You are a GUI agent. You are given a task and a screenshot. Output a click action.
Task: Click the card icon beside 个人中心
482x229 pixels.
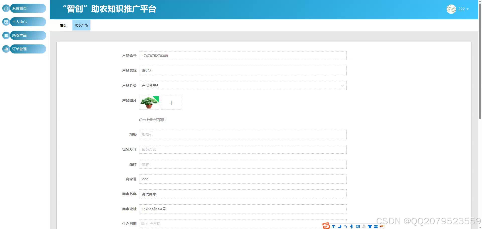(x=6, y=22)
